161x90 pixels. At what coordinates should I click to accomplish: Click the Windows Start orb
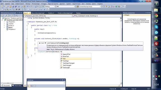click(x=156, y=3)
